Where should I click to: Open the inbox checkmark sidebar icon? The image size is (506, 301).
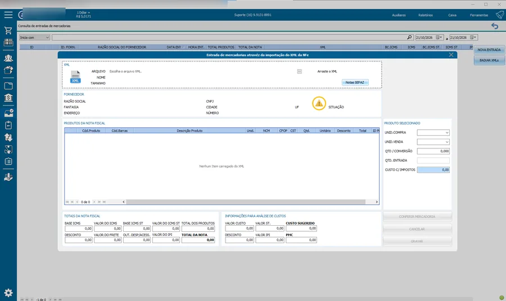pos(8,113)
